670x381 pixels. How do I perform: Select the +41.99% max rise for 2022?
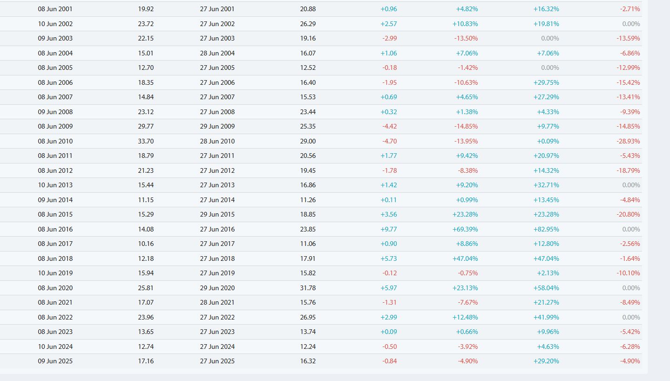coord(546,317)
